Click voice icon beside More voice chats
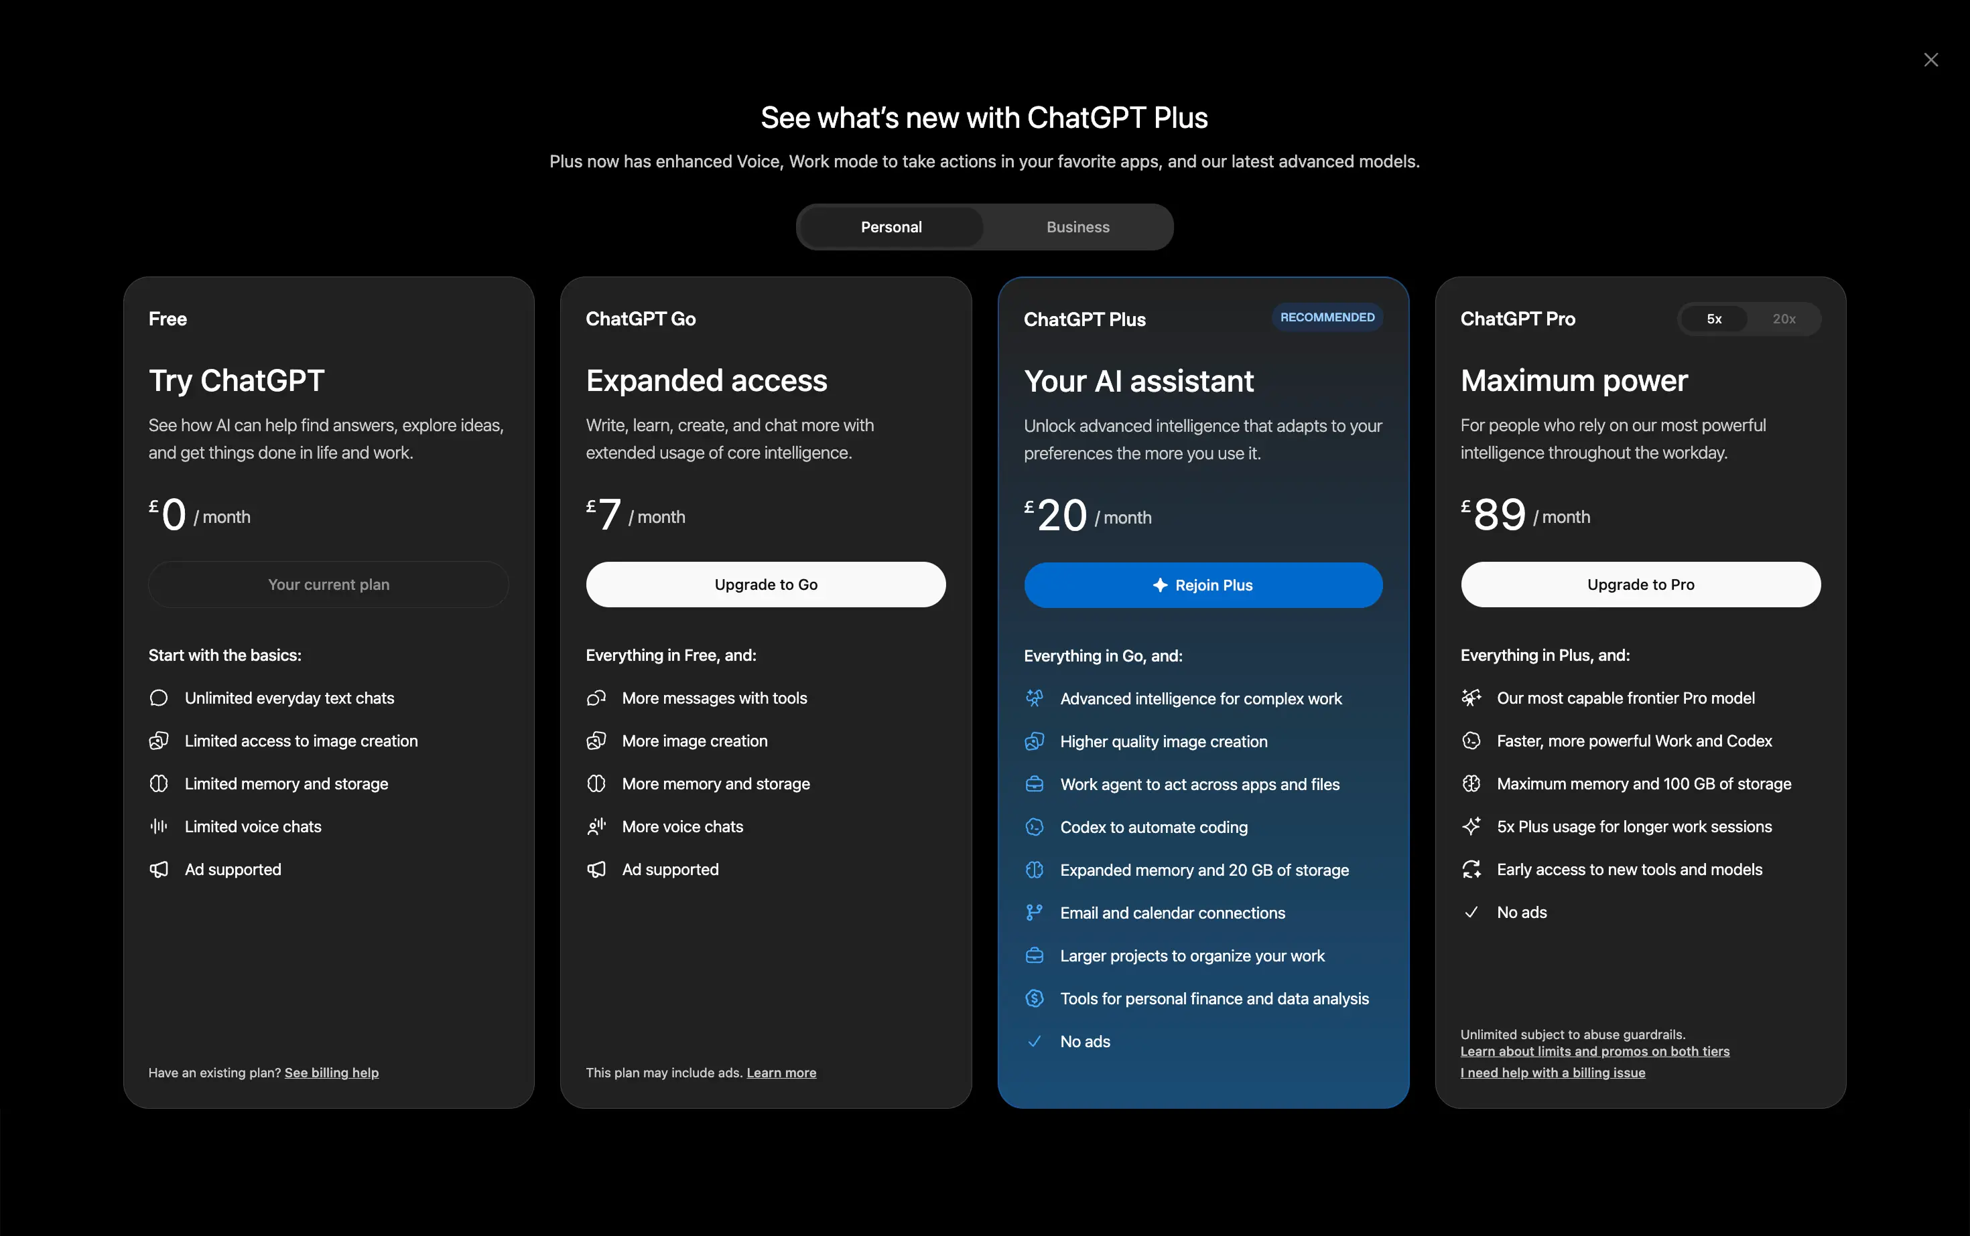 click(x=596, y=826)
